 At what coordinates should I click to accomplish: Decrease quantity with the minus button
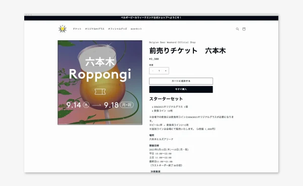(153, 71)
